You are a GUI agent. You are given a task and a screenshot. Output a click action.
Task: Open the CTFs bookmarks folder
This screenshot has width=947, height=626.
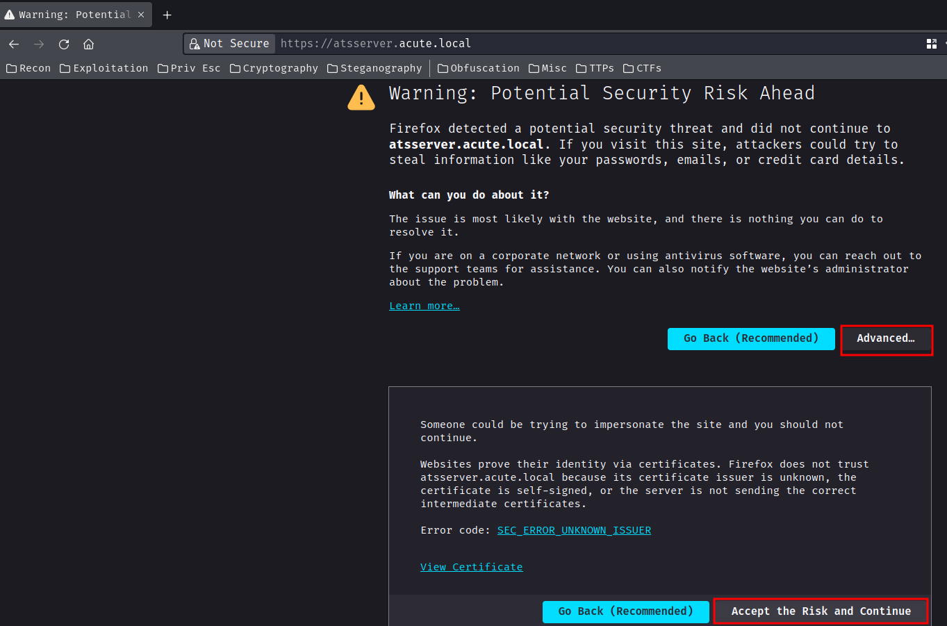point(643,68)
